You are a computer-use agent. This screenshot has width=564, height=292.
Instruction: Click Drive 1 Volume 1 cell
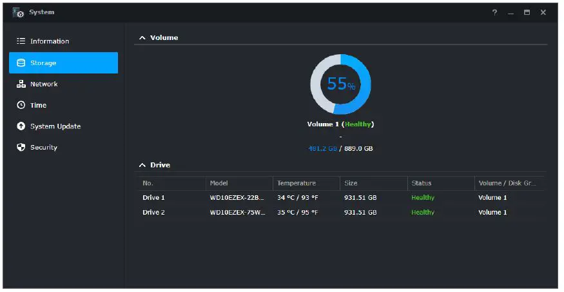point(492,198)
